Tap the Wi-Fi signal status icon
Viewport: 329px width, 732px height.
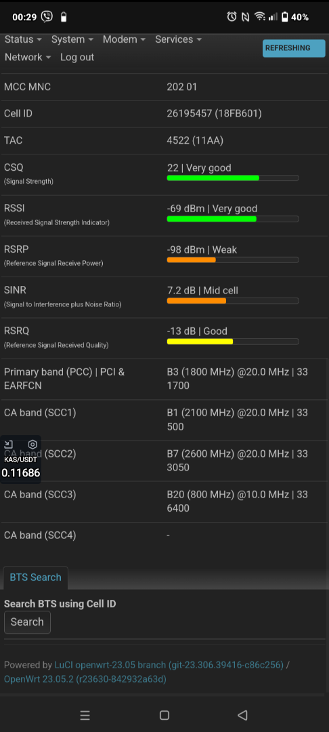pos(259,17)
